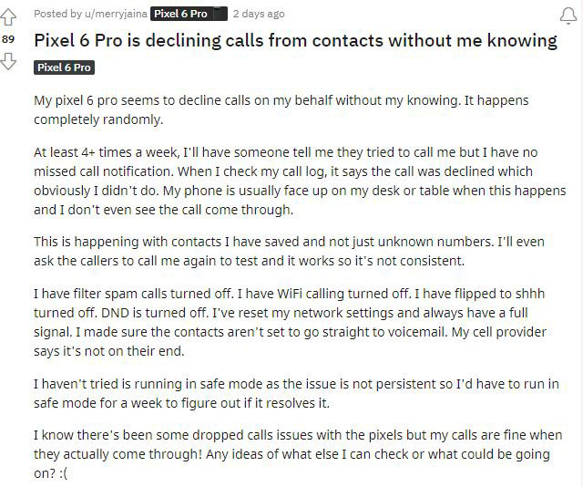The image size is (583, 487).
Task: Click the paragraph starting 'My pixel 6 pro seems'
Action: (281, 109)
